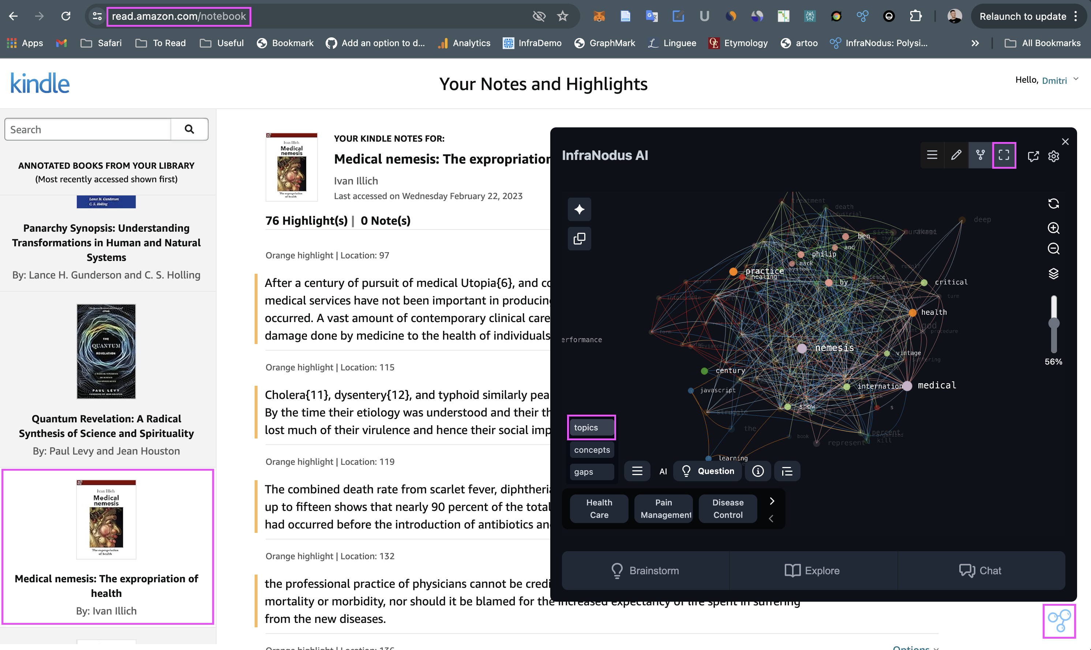
Task: Open Panarchy Synopsis book notes
Action: pos(106,242)
